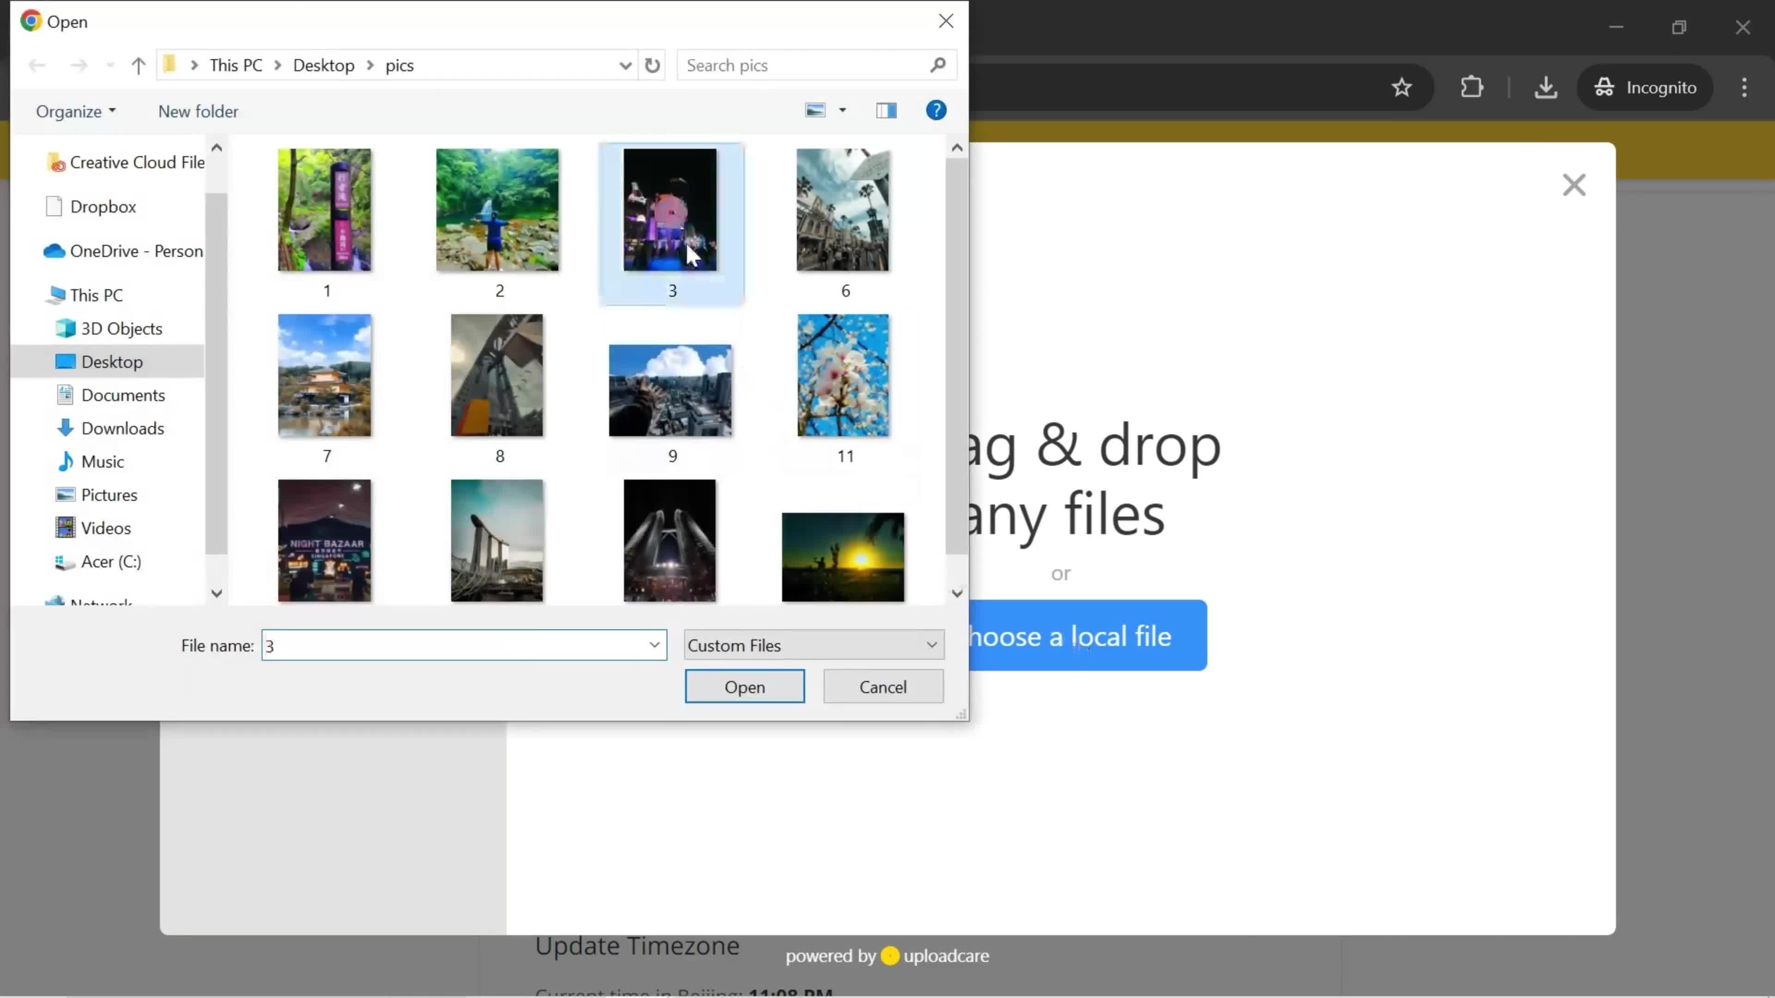Select the Desktop folder in sidebar
1775x998 pixels.
coord(111,361)
